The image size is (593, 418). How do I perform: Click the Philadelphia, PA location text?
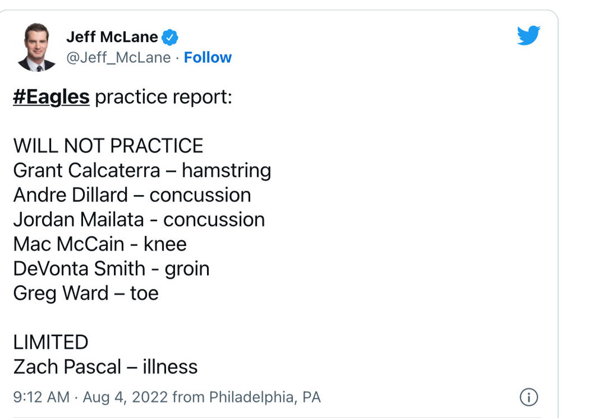pyautogui.click(x=264, y=397)
